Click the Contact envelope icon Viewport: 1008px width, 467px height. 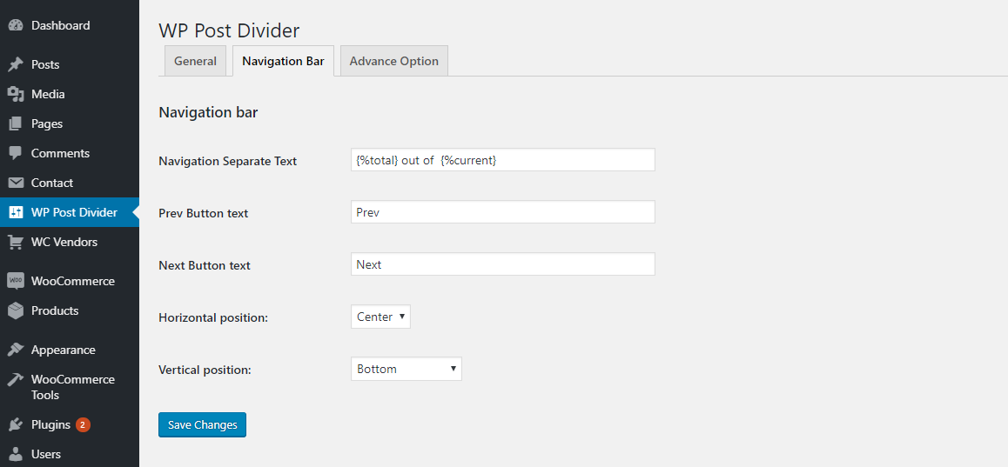pos(15,183)
